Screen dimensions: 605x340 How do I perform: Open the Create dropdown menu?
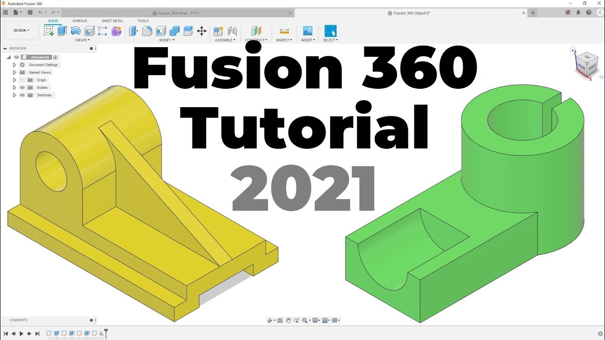pos(82,40)
